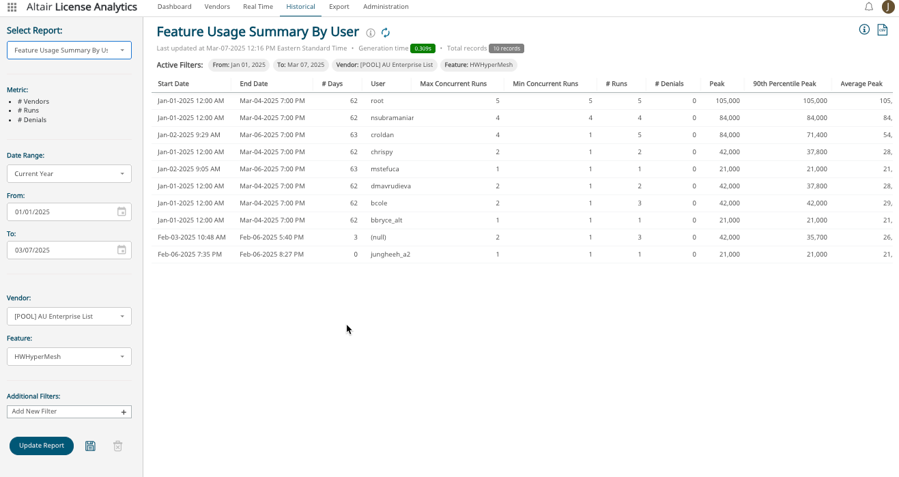
Task: Click Feb-06-2025 8:27 PM end date cell
Action: 272,255
